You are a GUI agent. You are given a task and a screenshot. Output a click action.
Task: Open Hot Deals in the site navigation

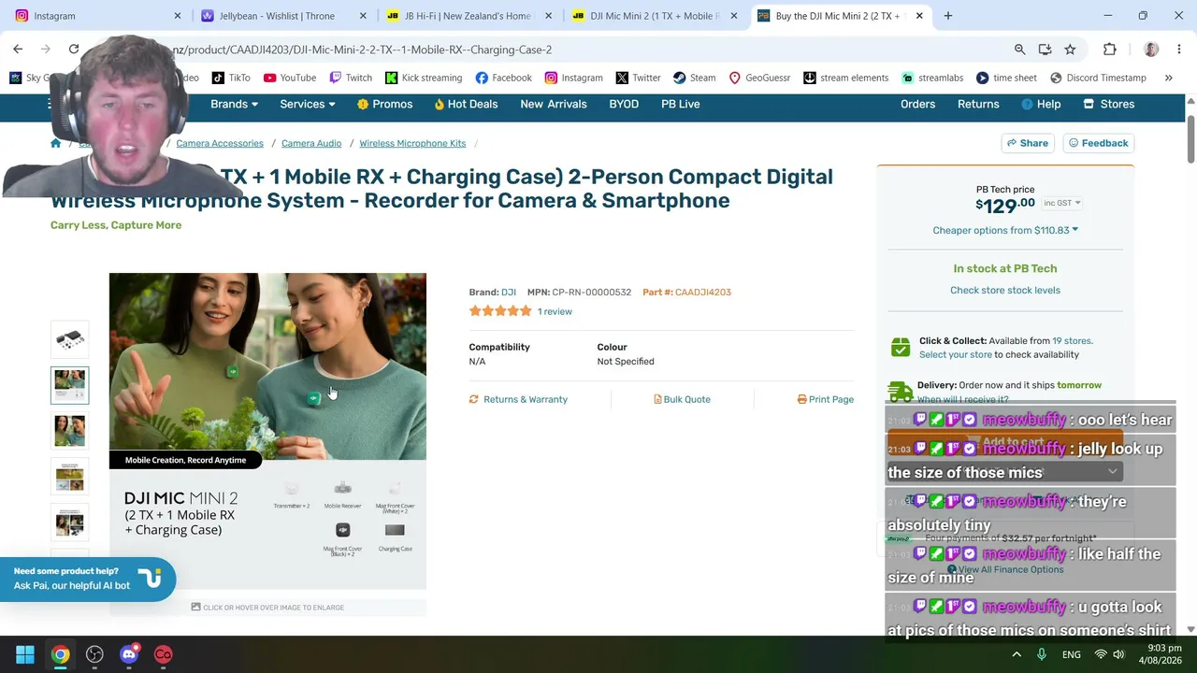(x=466, y=104)
